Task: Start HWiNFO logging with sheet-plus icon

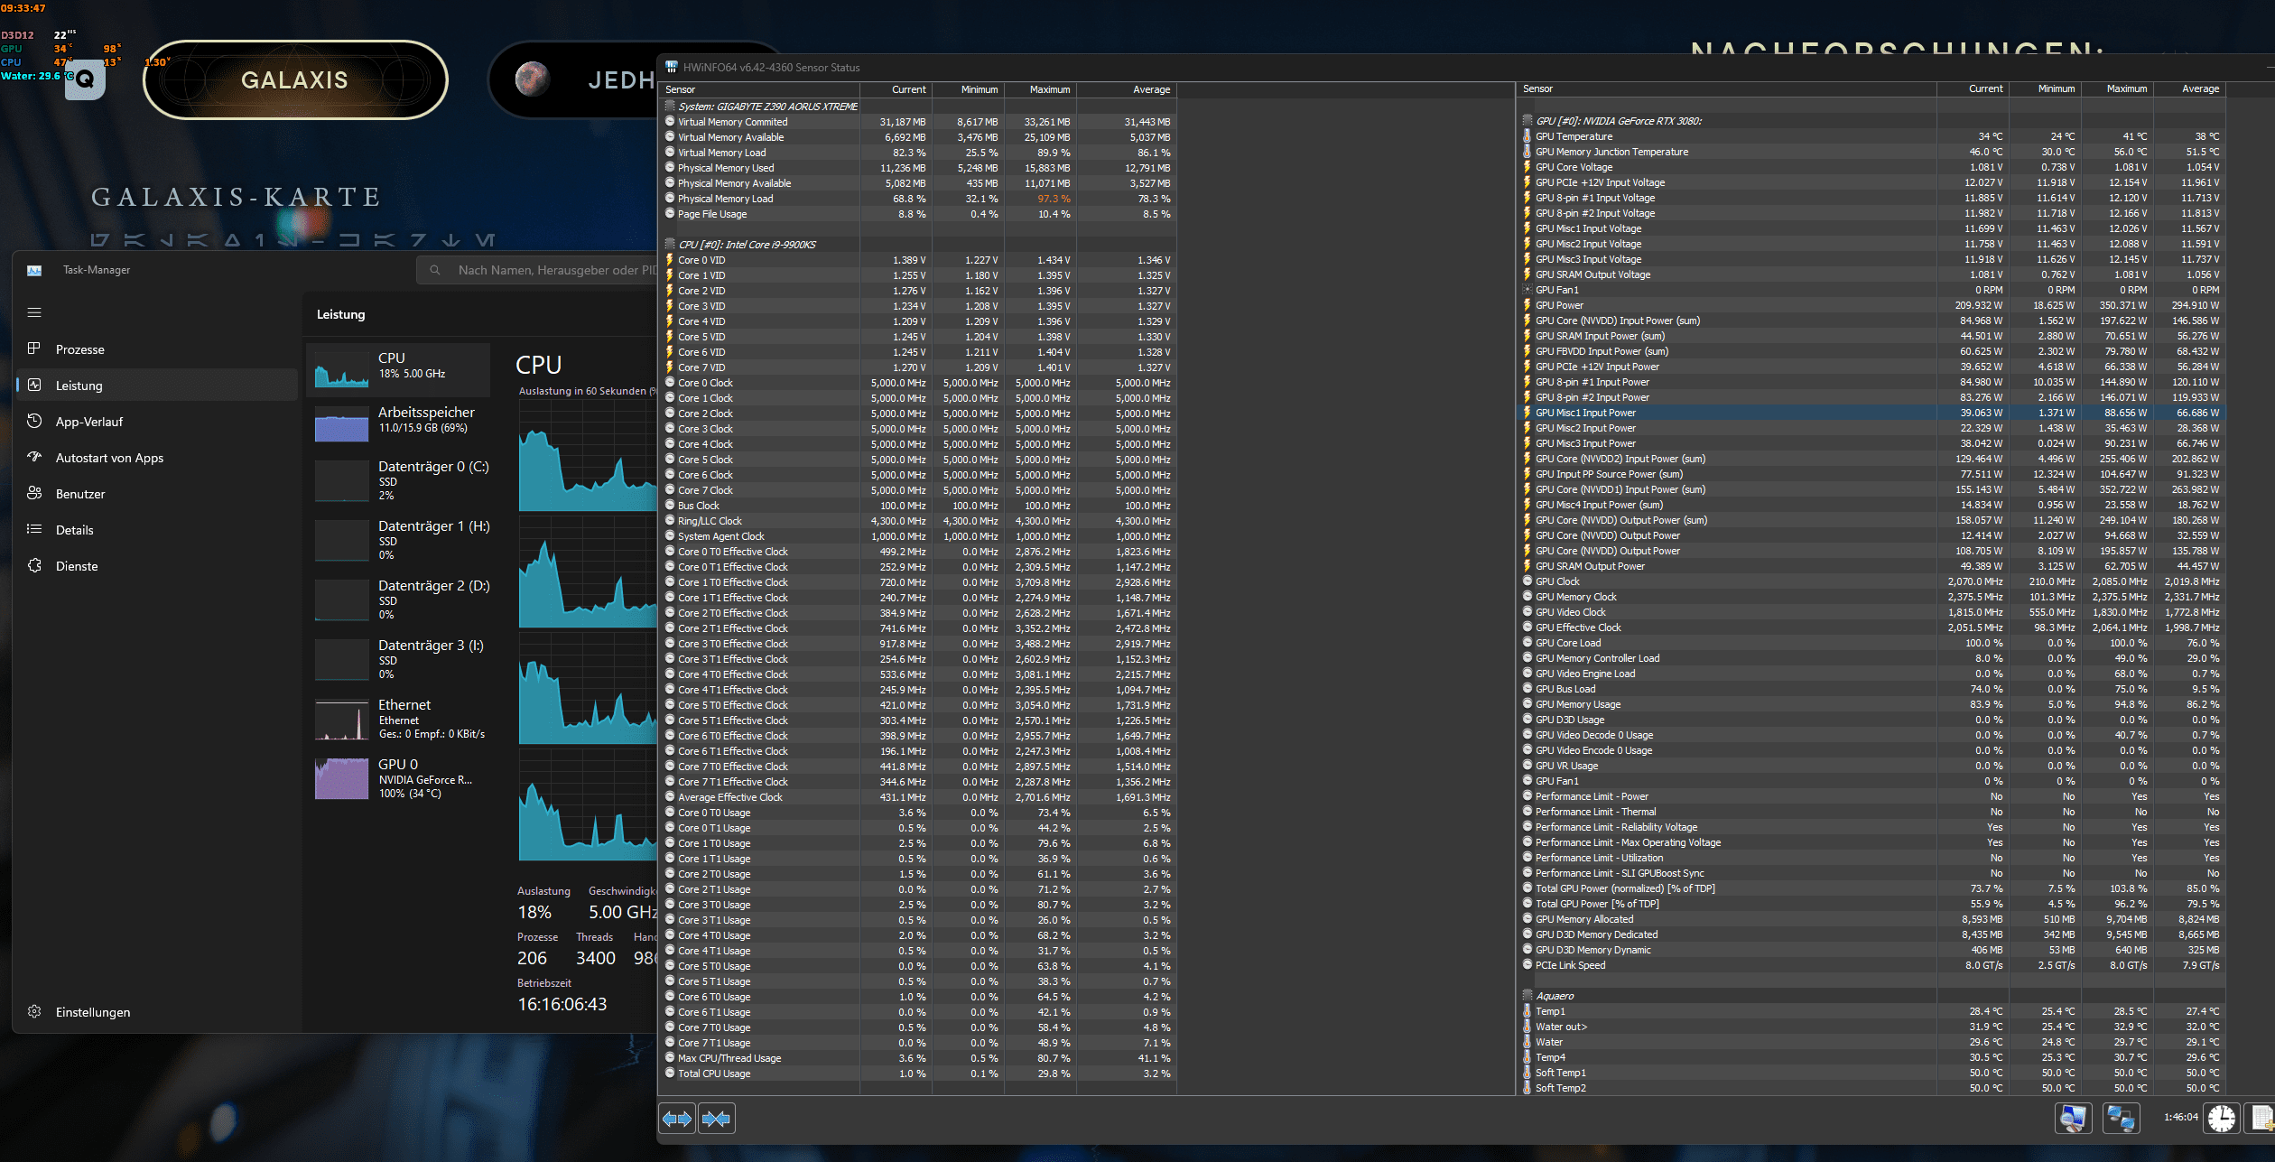Action: tap(2262, 1118)
